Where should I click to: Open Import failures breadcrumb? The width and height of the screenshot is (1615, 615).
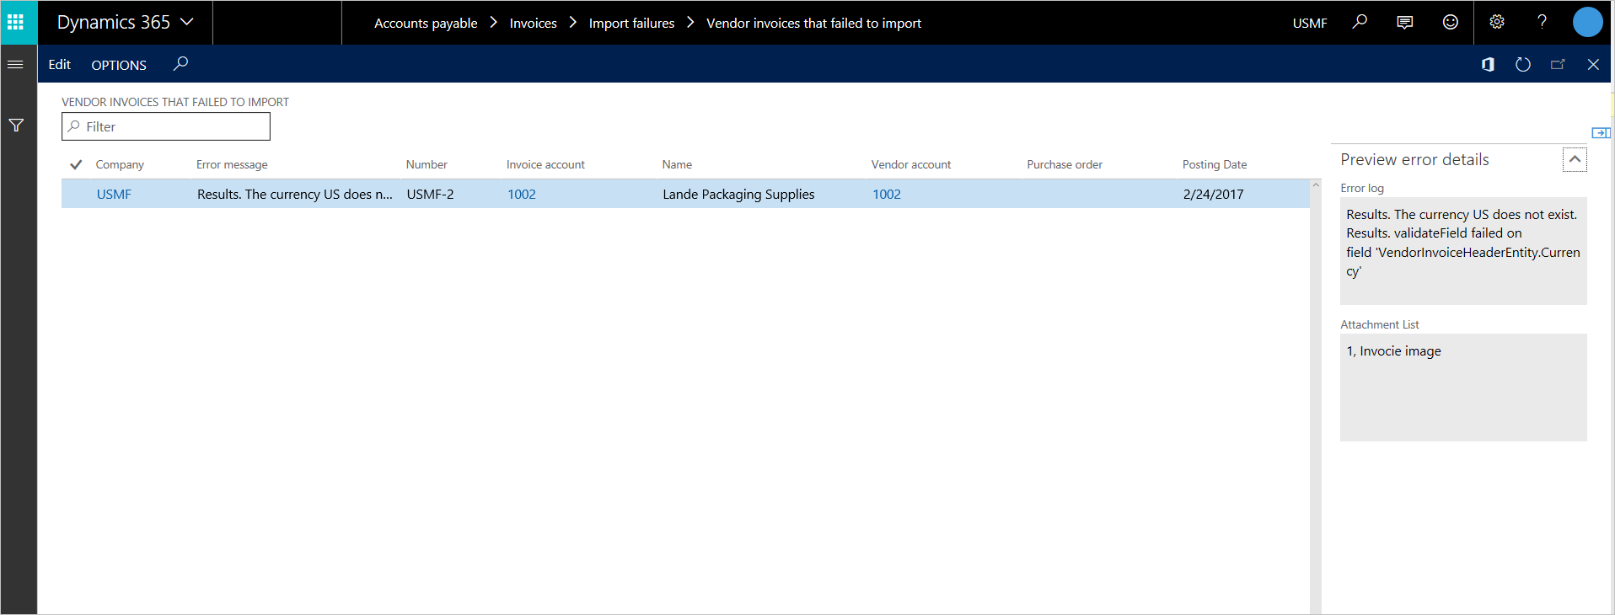click(x=631, y=23)
